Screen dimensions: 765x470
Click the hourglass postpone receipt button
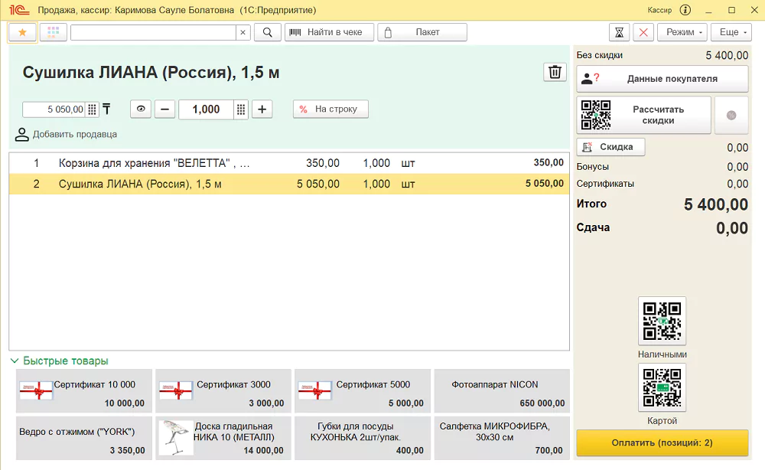[x=619, y=32]
